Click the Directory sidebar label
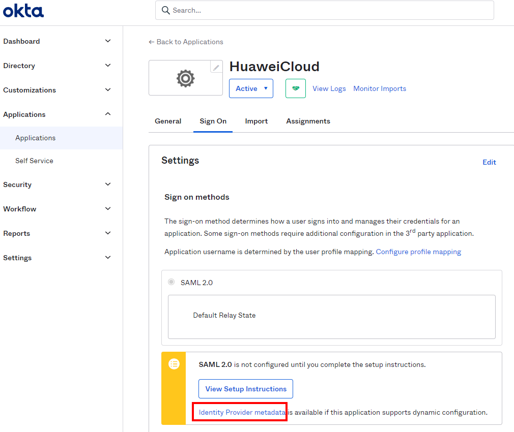 pos(19,66)
